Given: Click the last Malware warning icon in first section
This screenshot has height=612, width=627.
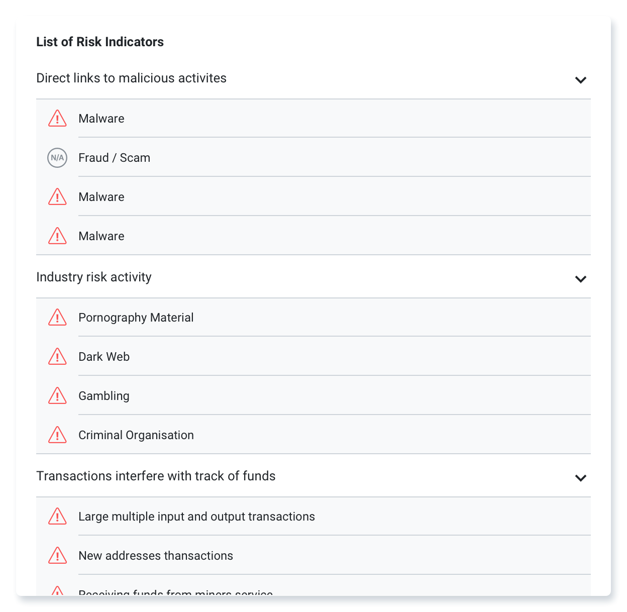Looking at the screenshot, I should click(57, 236).
